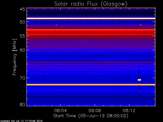Click the 08:04 time tick label
This screenshot has width=163, height=122.
pos(61,111)
